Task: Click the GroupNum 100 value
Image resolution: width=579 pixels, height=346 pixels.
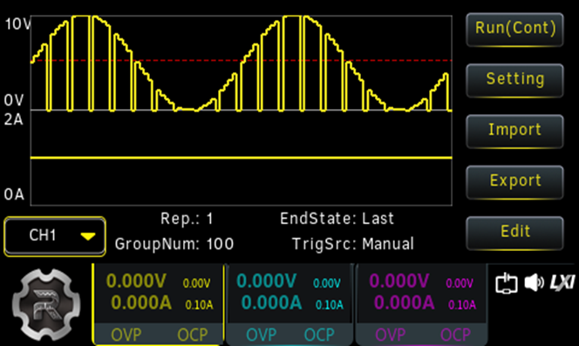Action: (x=220, y=244)
